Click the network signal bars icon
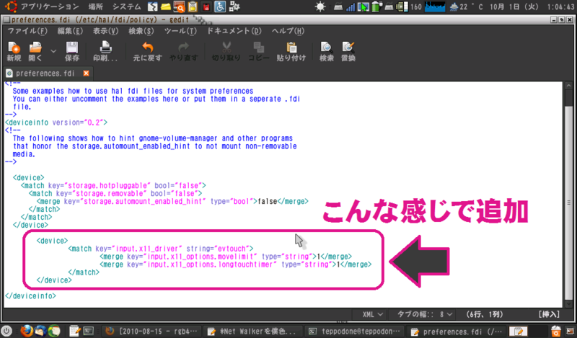 point(351,6)
